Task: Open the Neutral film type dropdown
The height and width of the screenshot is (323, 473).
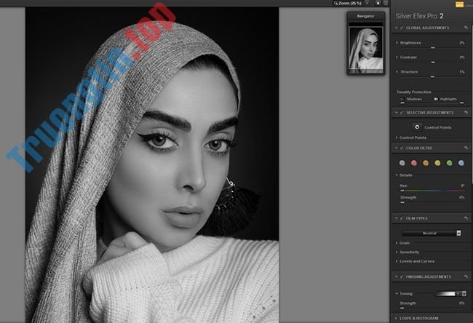Action: tap(432, 233)
